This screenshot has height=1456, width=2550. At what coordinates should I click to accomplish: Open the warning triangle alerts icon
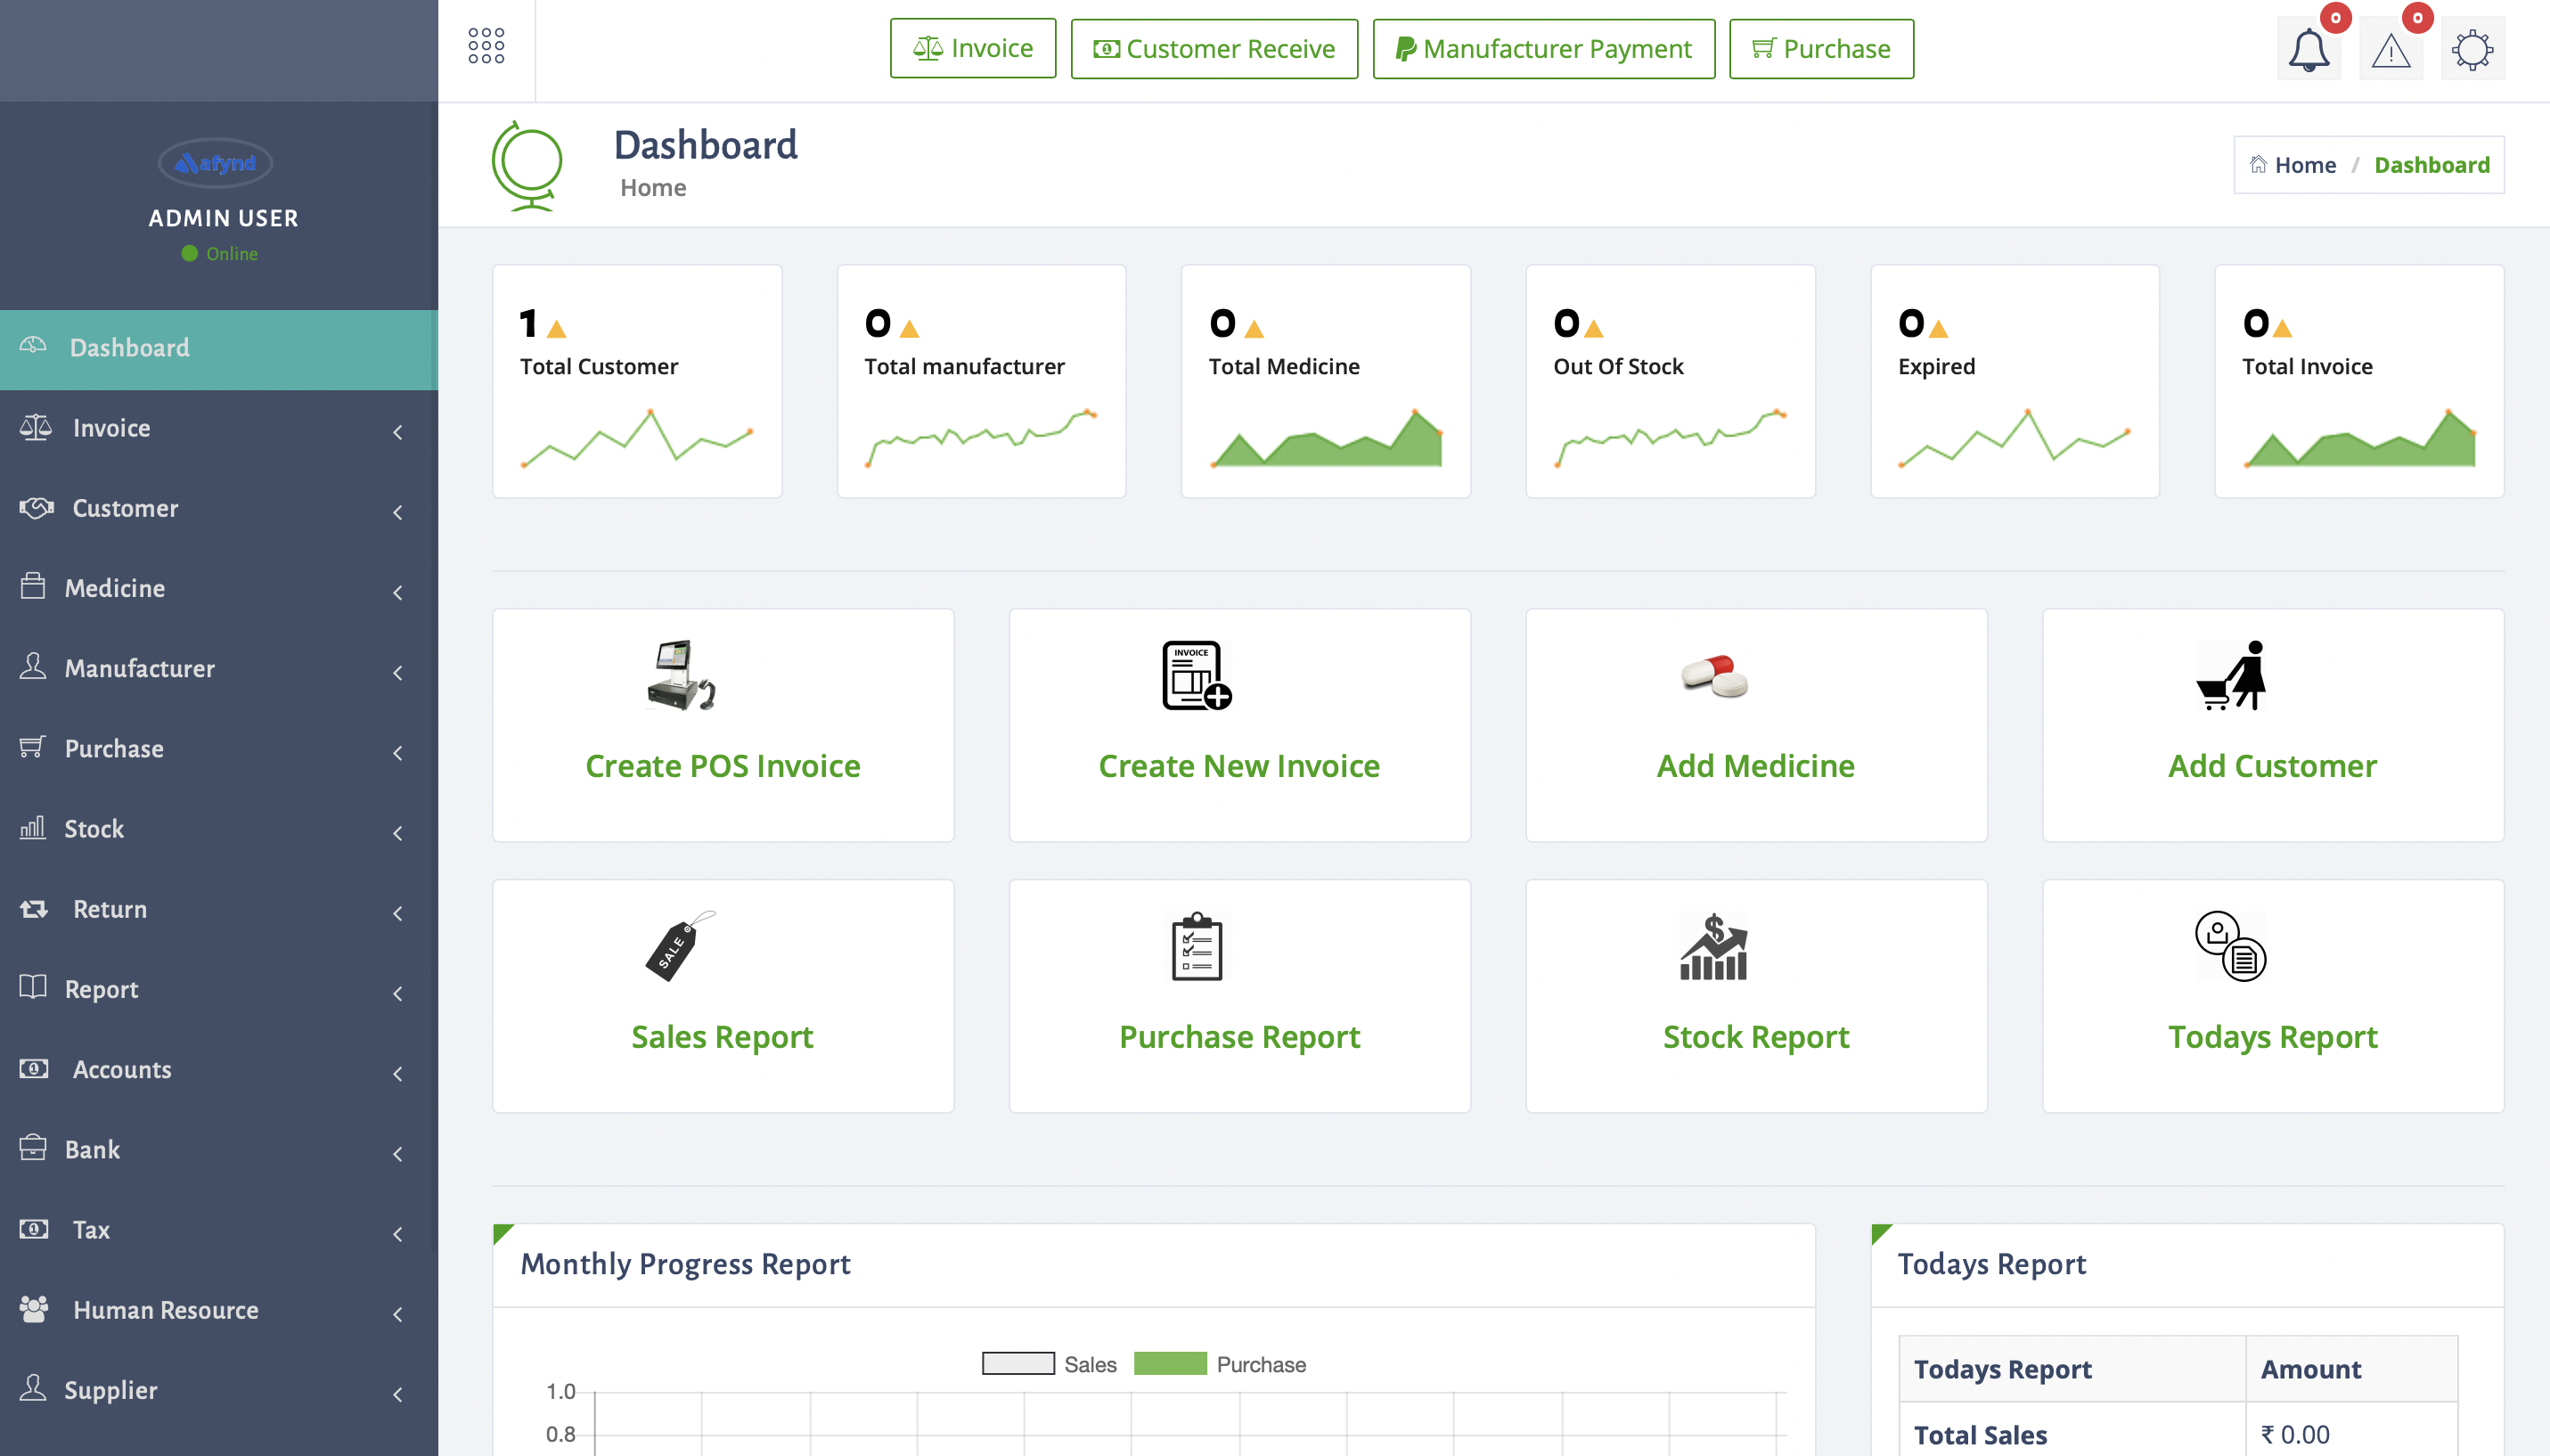tap(2390, 50)
